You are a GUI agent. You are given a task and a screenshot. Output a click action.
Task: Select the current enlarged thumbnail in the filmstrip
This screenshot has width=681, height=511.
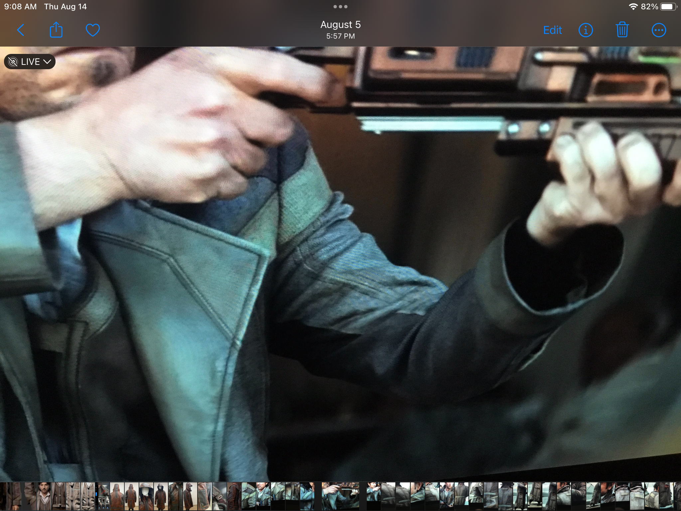340,496
